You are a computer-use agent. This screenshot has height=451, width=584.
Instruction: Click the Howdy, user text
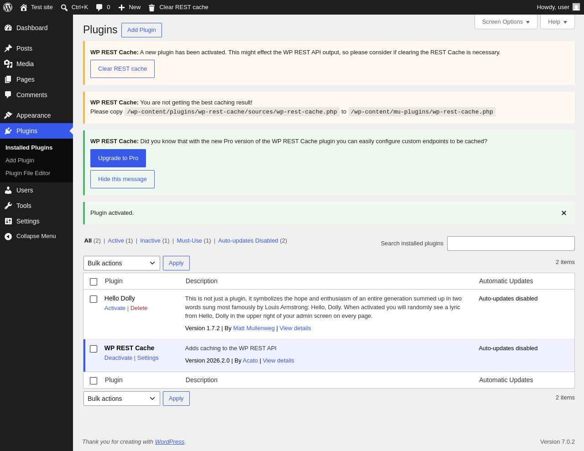click(x=553, y=7)
